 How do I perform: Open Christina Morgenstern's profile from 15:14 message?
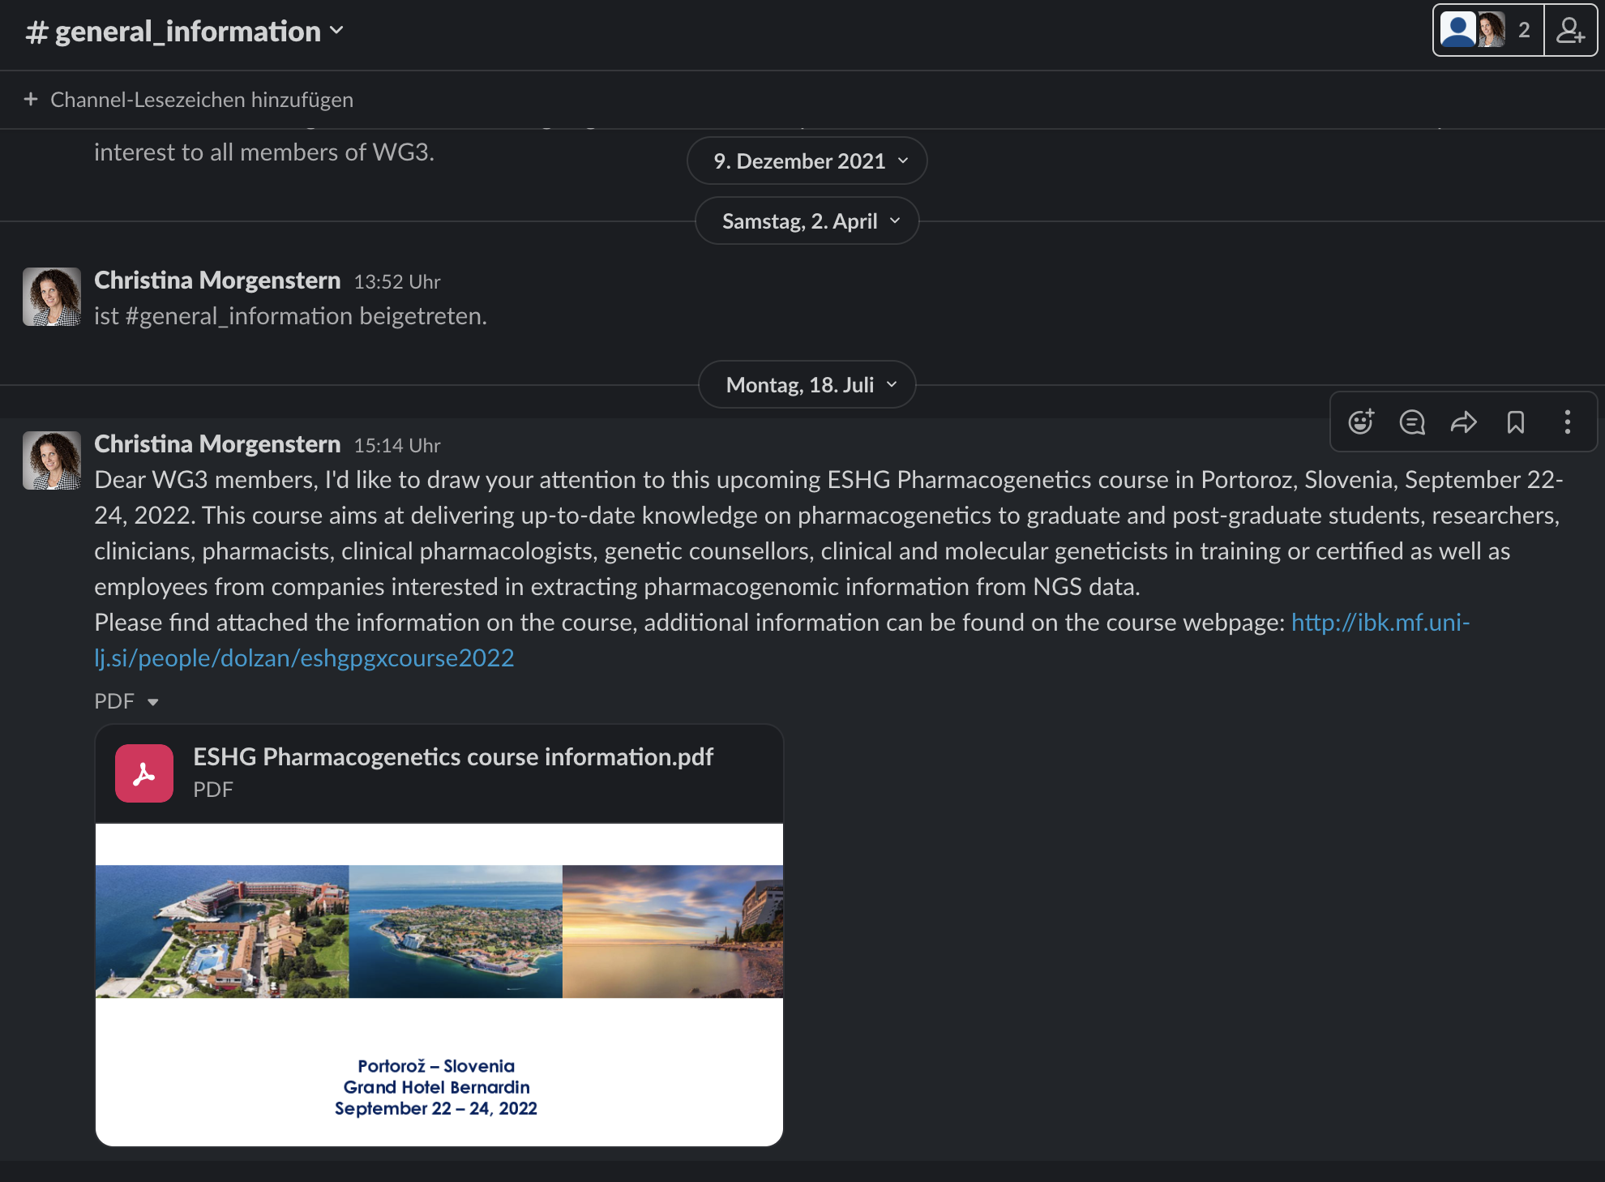(216, 444)
